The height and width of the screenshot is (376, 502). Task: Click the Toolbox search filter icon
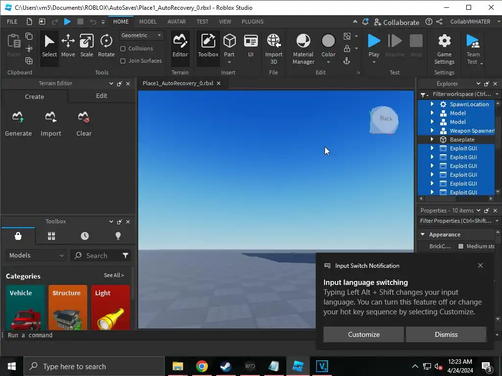tap(125, 256)
